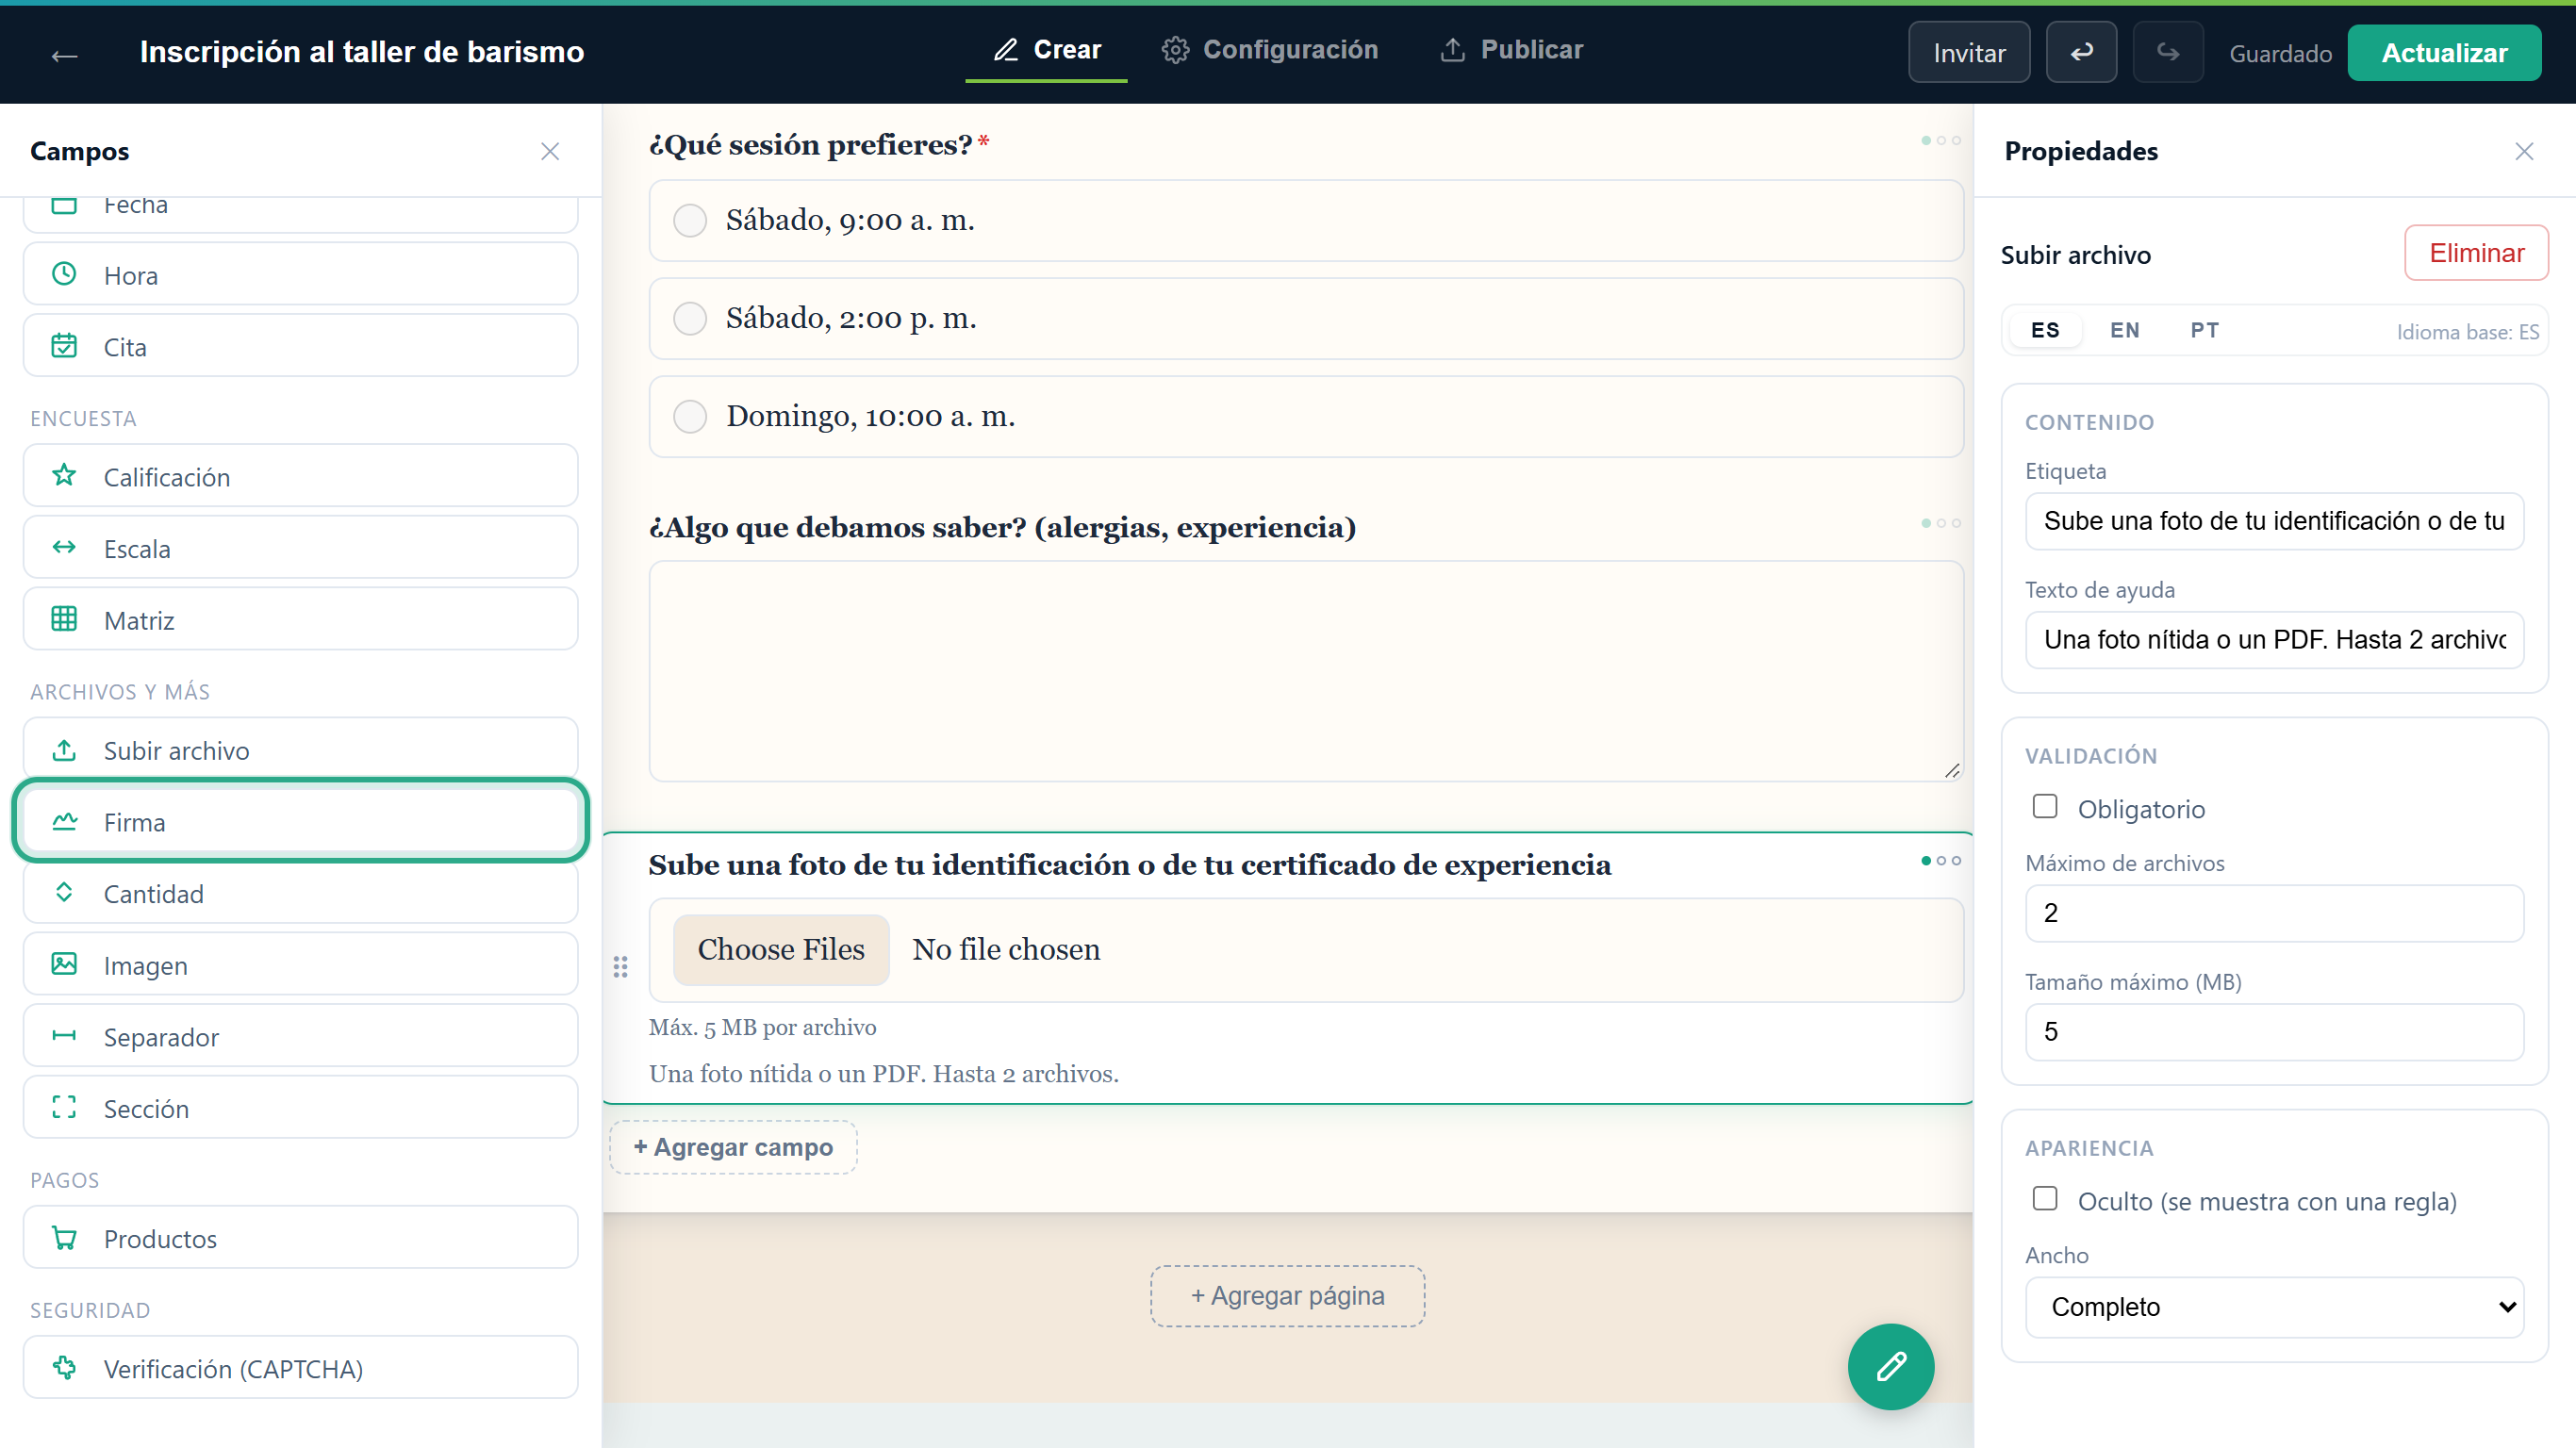Click + Agregar página

(1287, 1296)
